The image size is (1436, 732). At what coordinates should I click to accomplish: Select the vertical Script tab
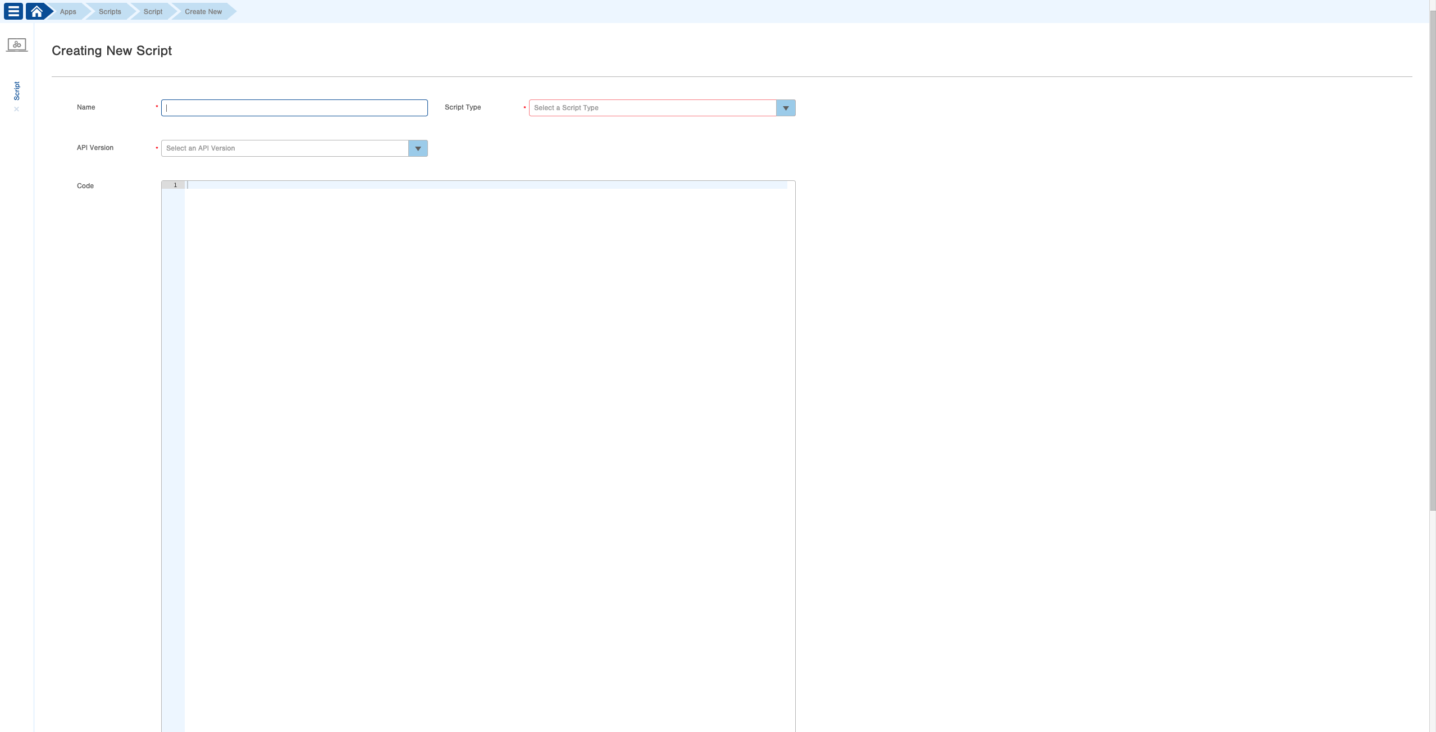tap(17, 90)
